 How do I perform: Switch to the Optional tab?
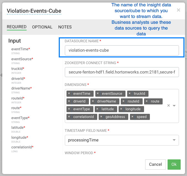click(42, 27)
